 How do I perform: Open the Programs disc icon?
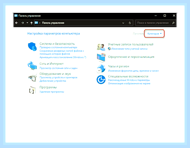[32, 90]
